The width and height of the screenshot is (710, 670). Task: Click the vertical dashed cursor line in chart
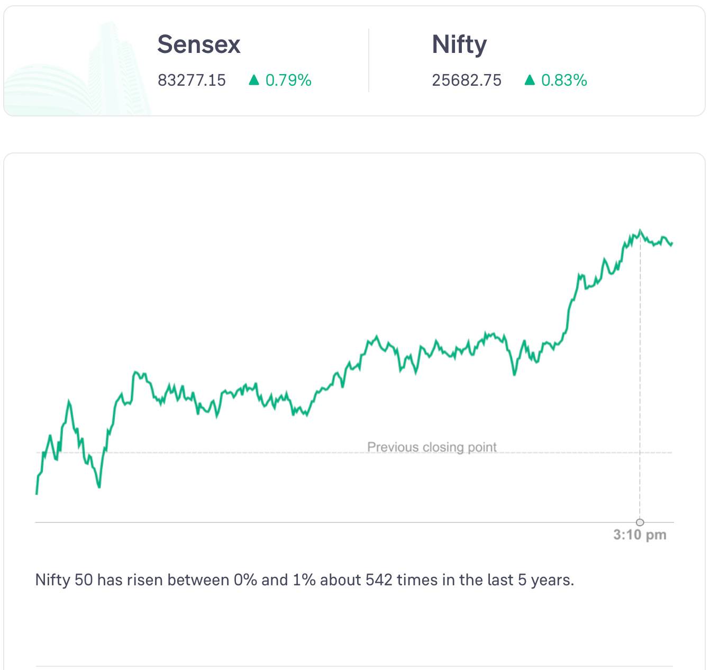coord(640,381)
